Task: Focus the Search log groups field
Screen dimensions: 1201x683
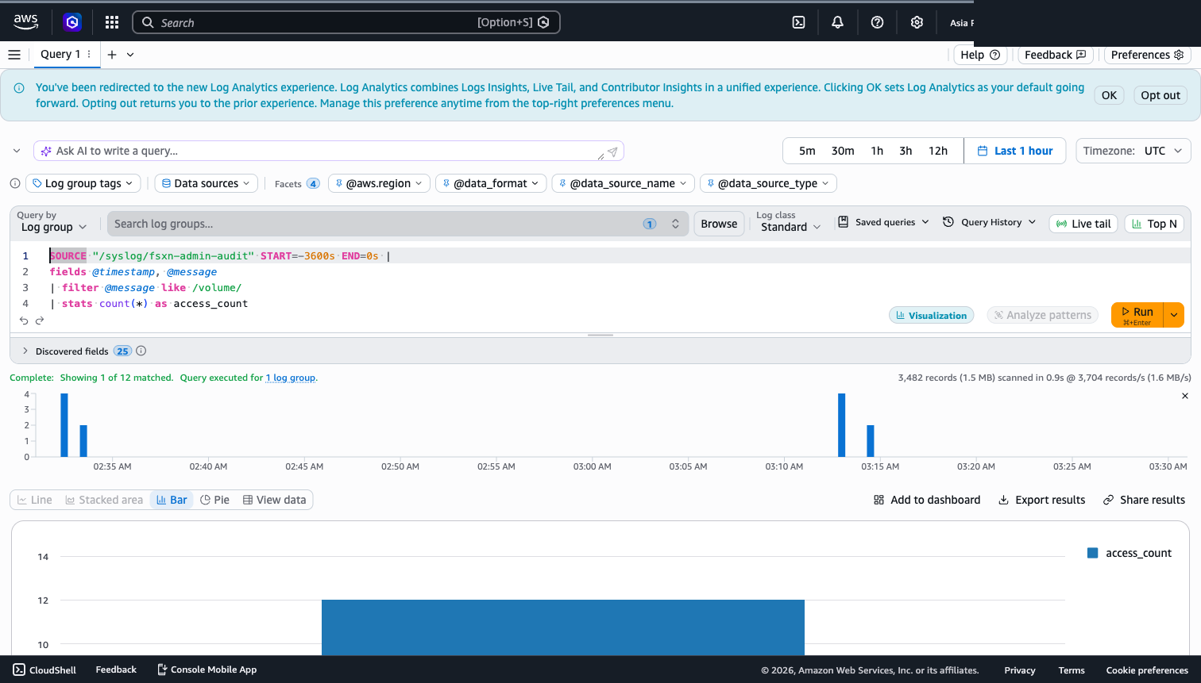Action: (x=398, y=224)
